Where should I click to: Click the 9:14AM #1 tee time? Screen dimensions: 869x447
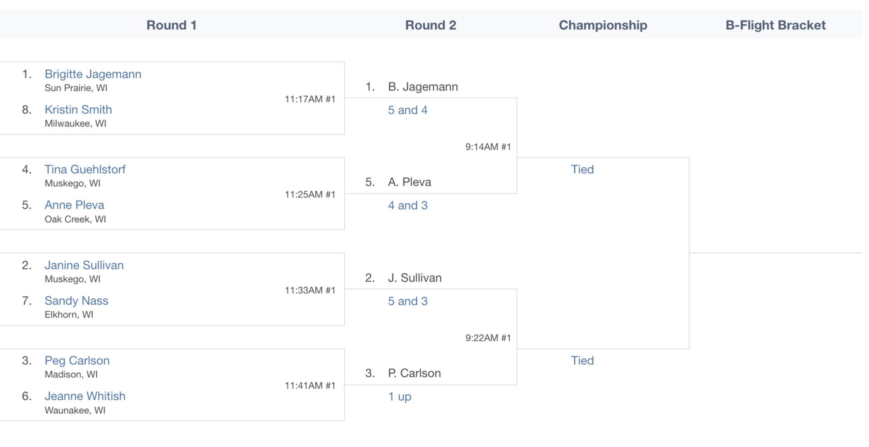point(488,146)
